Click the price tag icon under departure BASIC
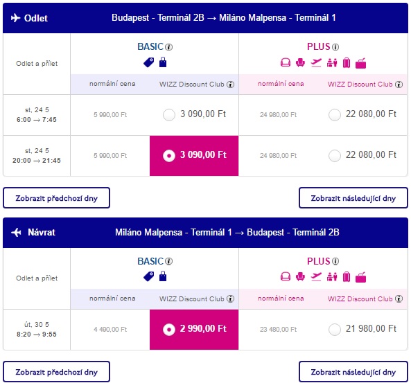 click(148, 62)
